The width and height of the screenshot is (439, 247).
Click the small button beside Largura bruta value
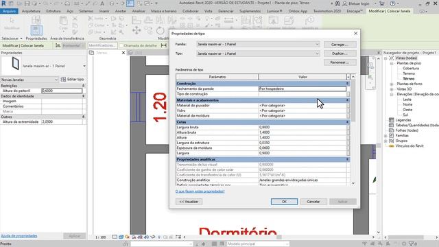pos(348,127)
